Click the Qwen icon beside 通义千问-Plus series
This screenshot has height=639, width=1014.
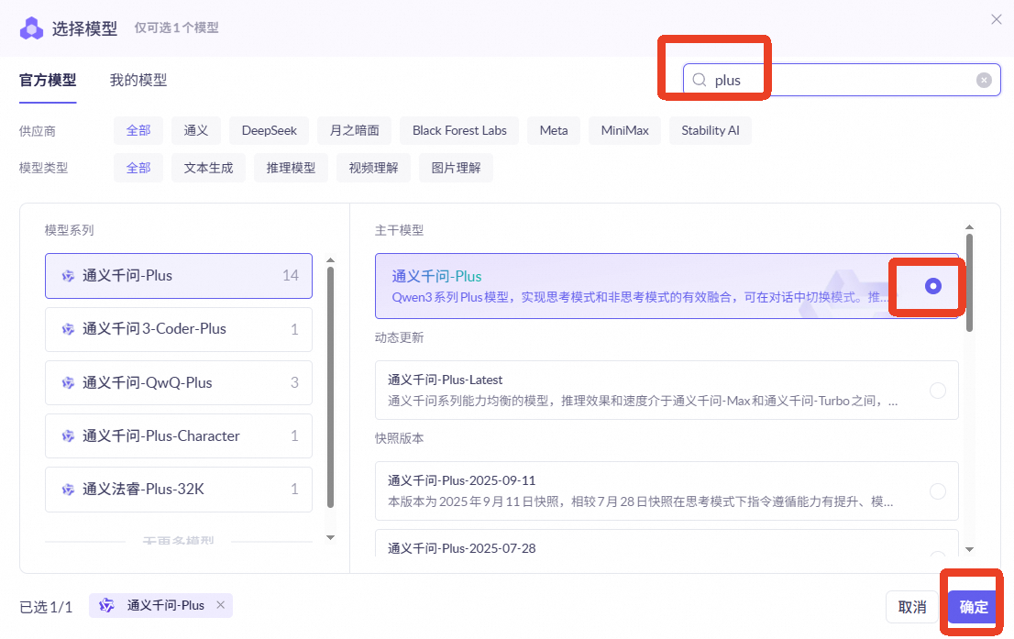[x=68, y=276]
